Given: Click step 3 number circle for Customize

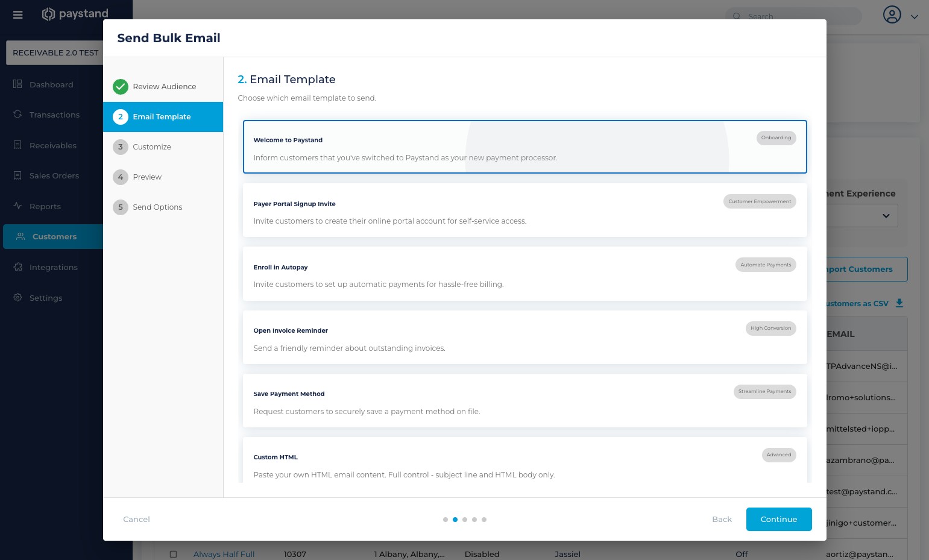Looking at the screenshot, I should (x=121, y=147).
